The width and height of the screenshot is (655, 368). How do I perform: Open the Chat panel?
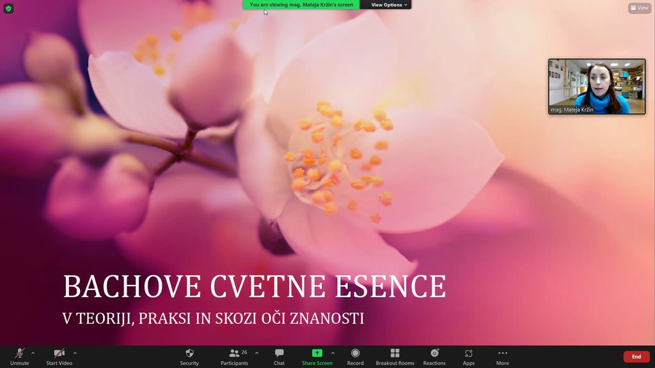tap(279, 353)
